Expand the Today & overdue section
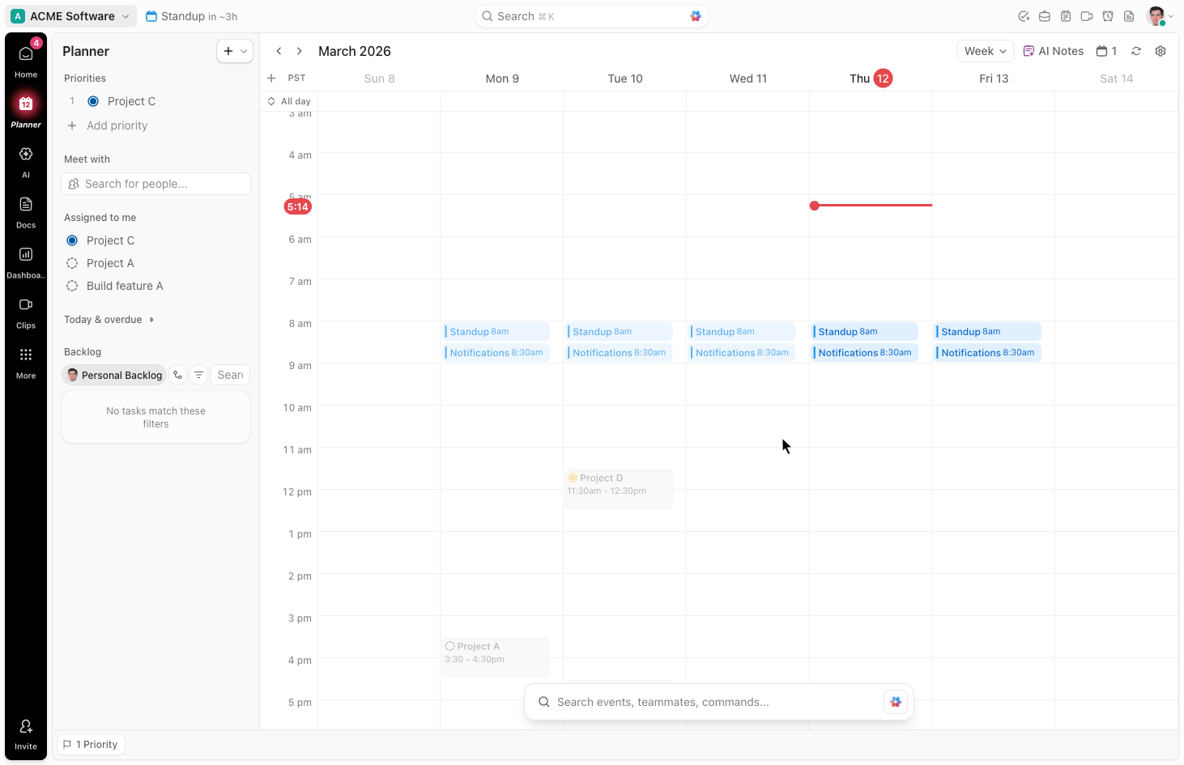Viewport: 1184px width, 765px height. (109, 319)
